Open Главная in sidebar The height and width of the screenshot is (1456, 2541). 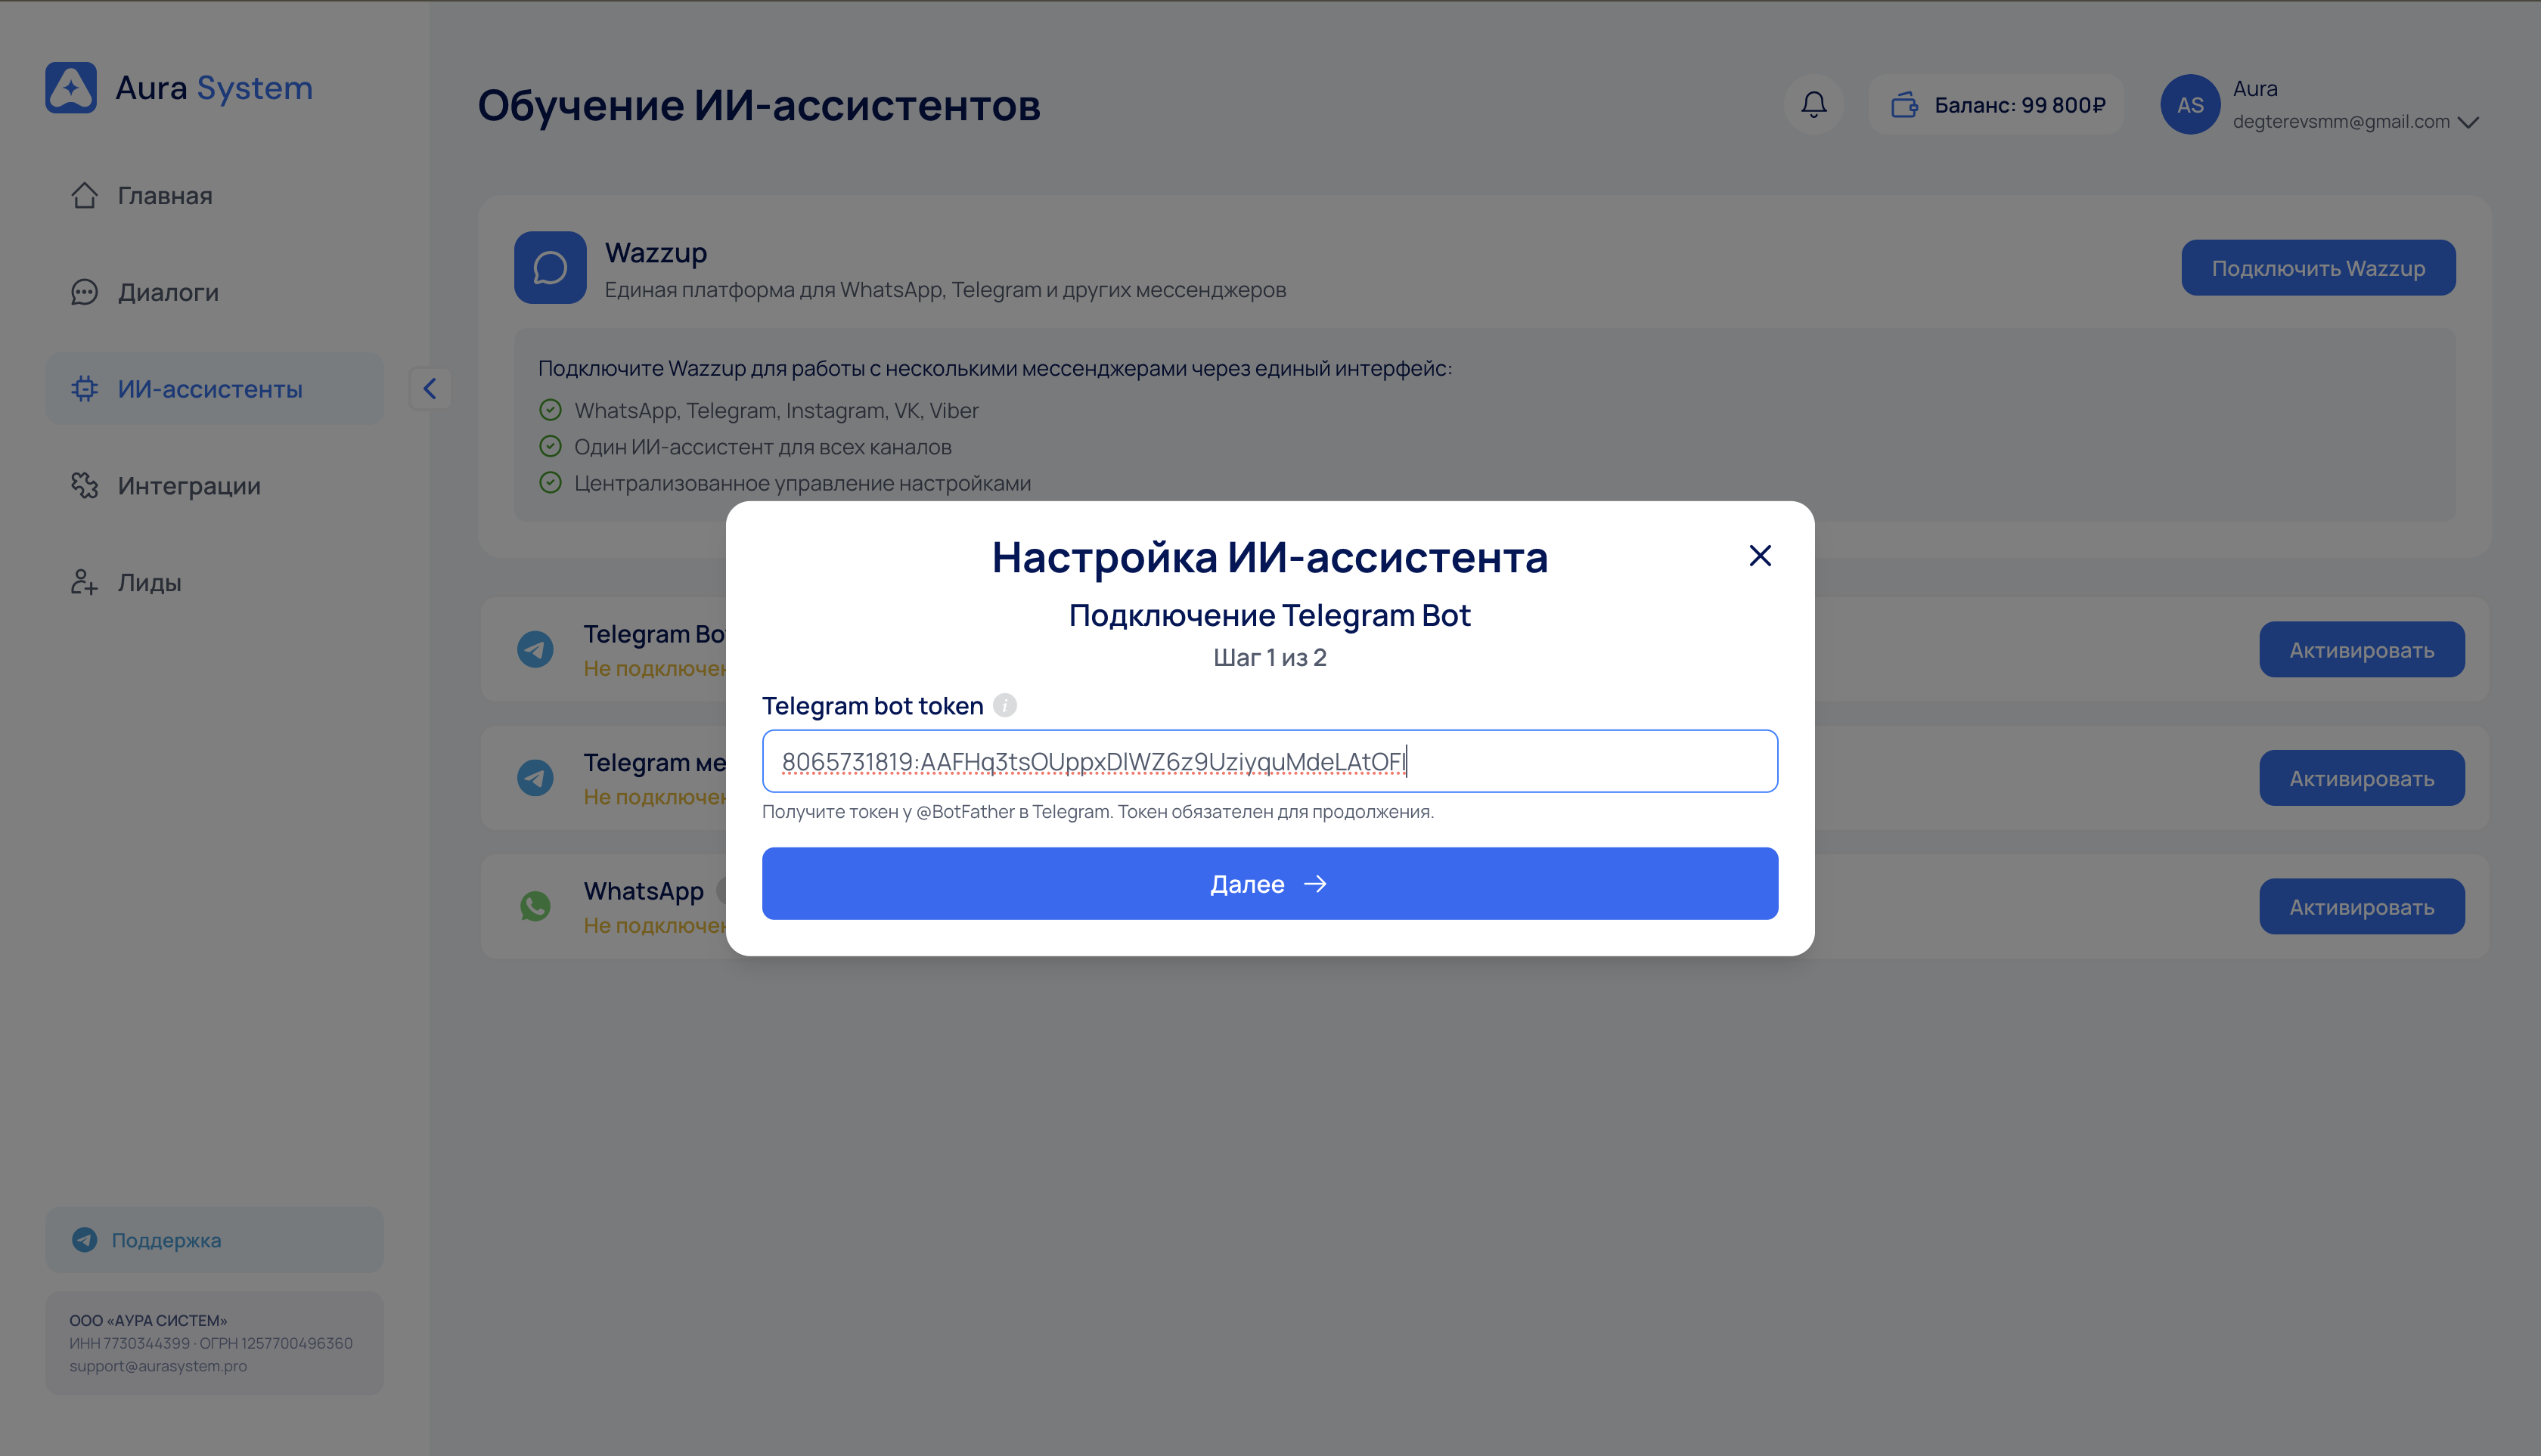tap(164, 195)
